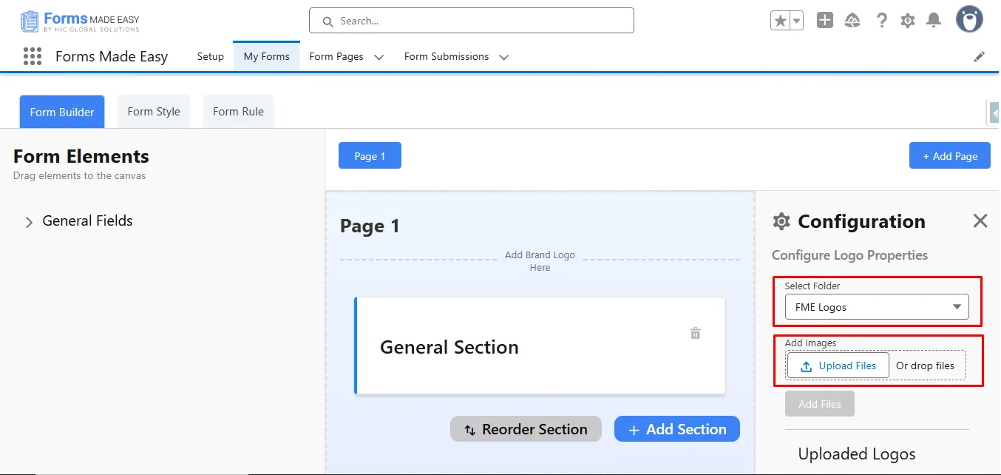Expand the Form Submissions menu chevron
This screenshot has width=1001, height=475.
pyautogui.click(x=504, y=57)
